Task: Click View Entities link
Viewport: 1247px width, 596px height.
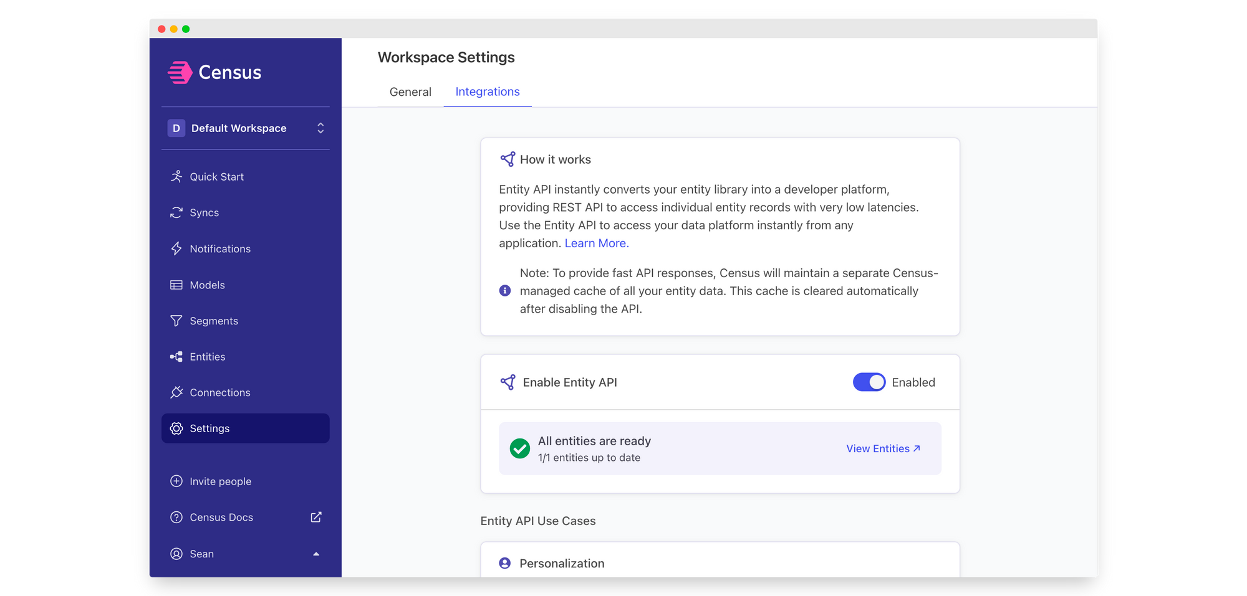Action: coord(883,448)
